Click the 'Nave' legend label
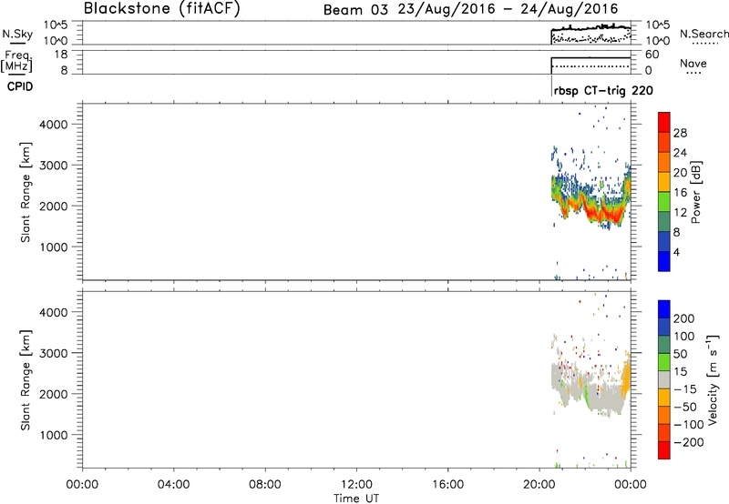Viewport: 729px width, 504px height. coord(693,64)
